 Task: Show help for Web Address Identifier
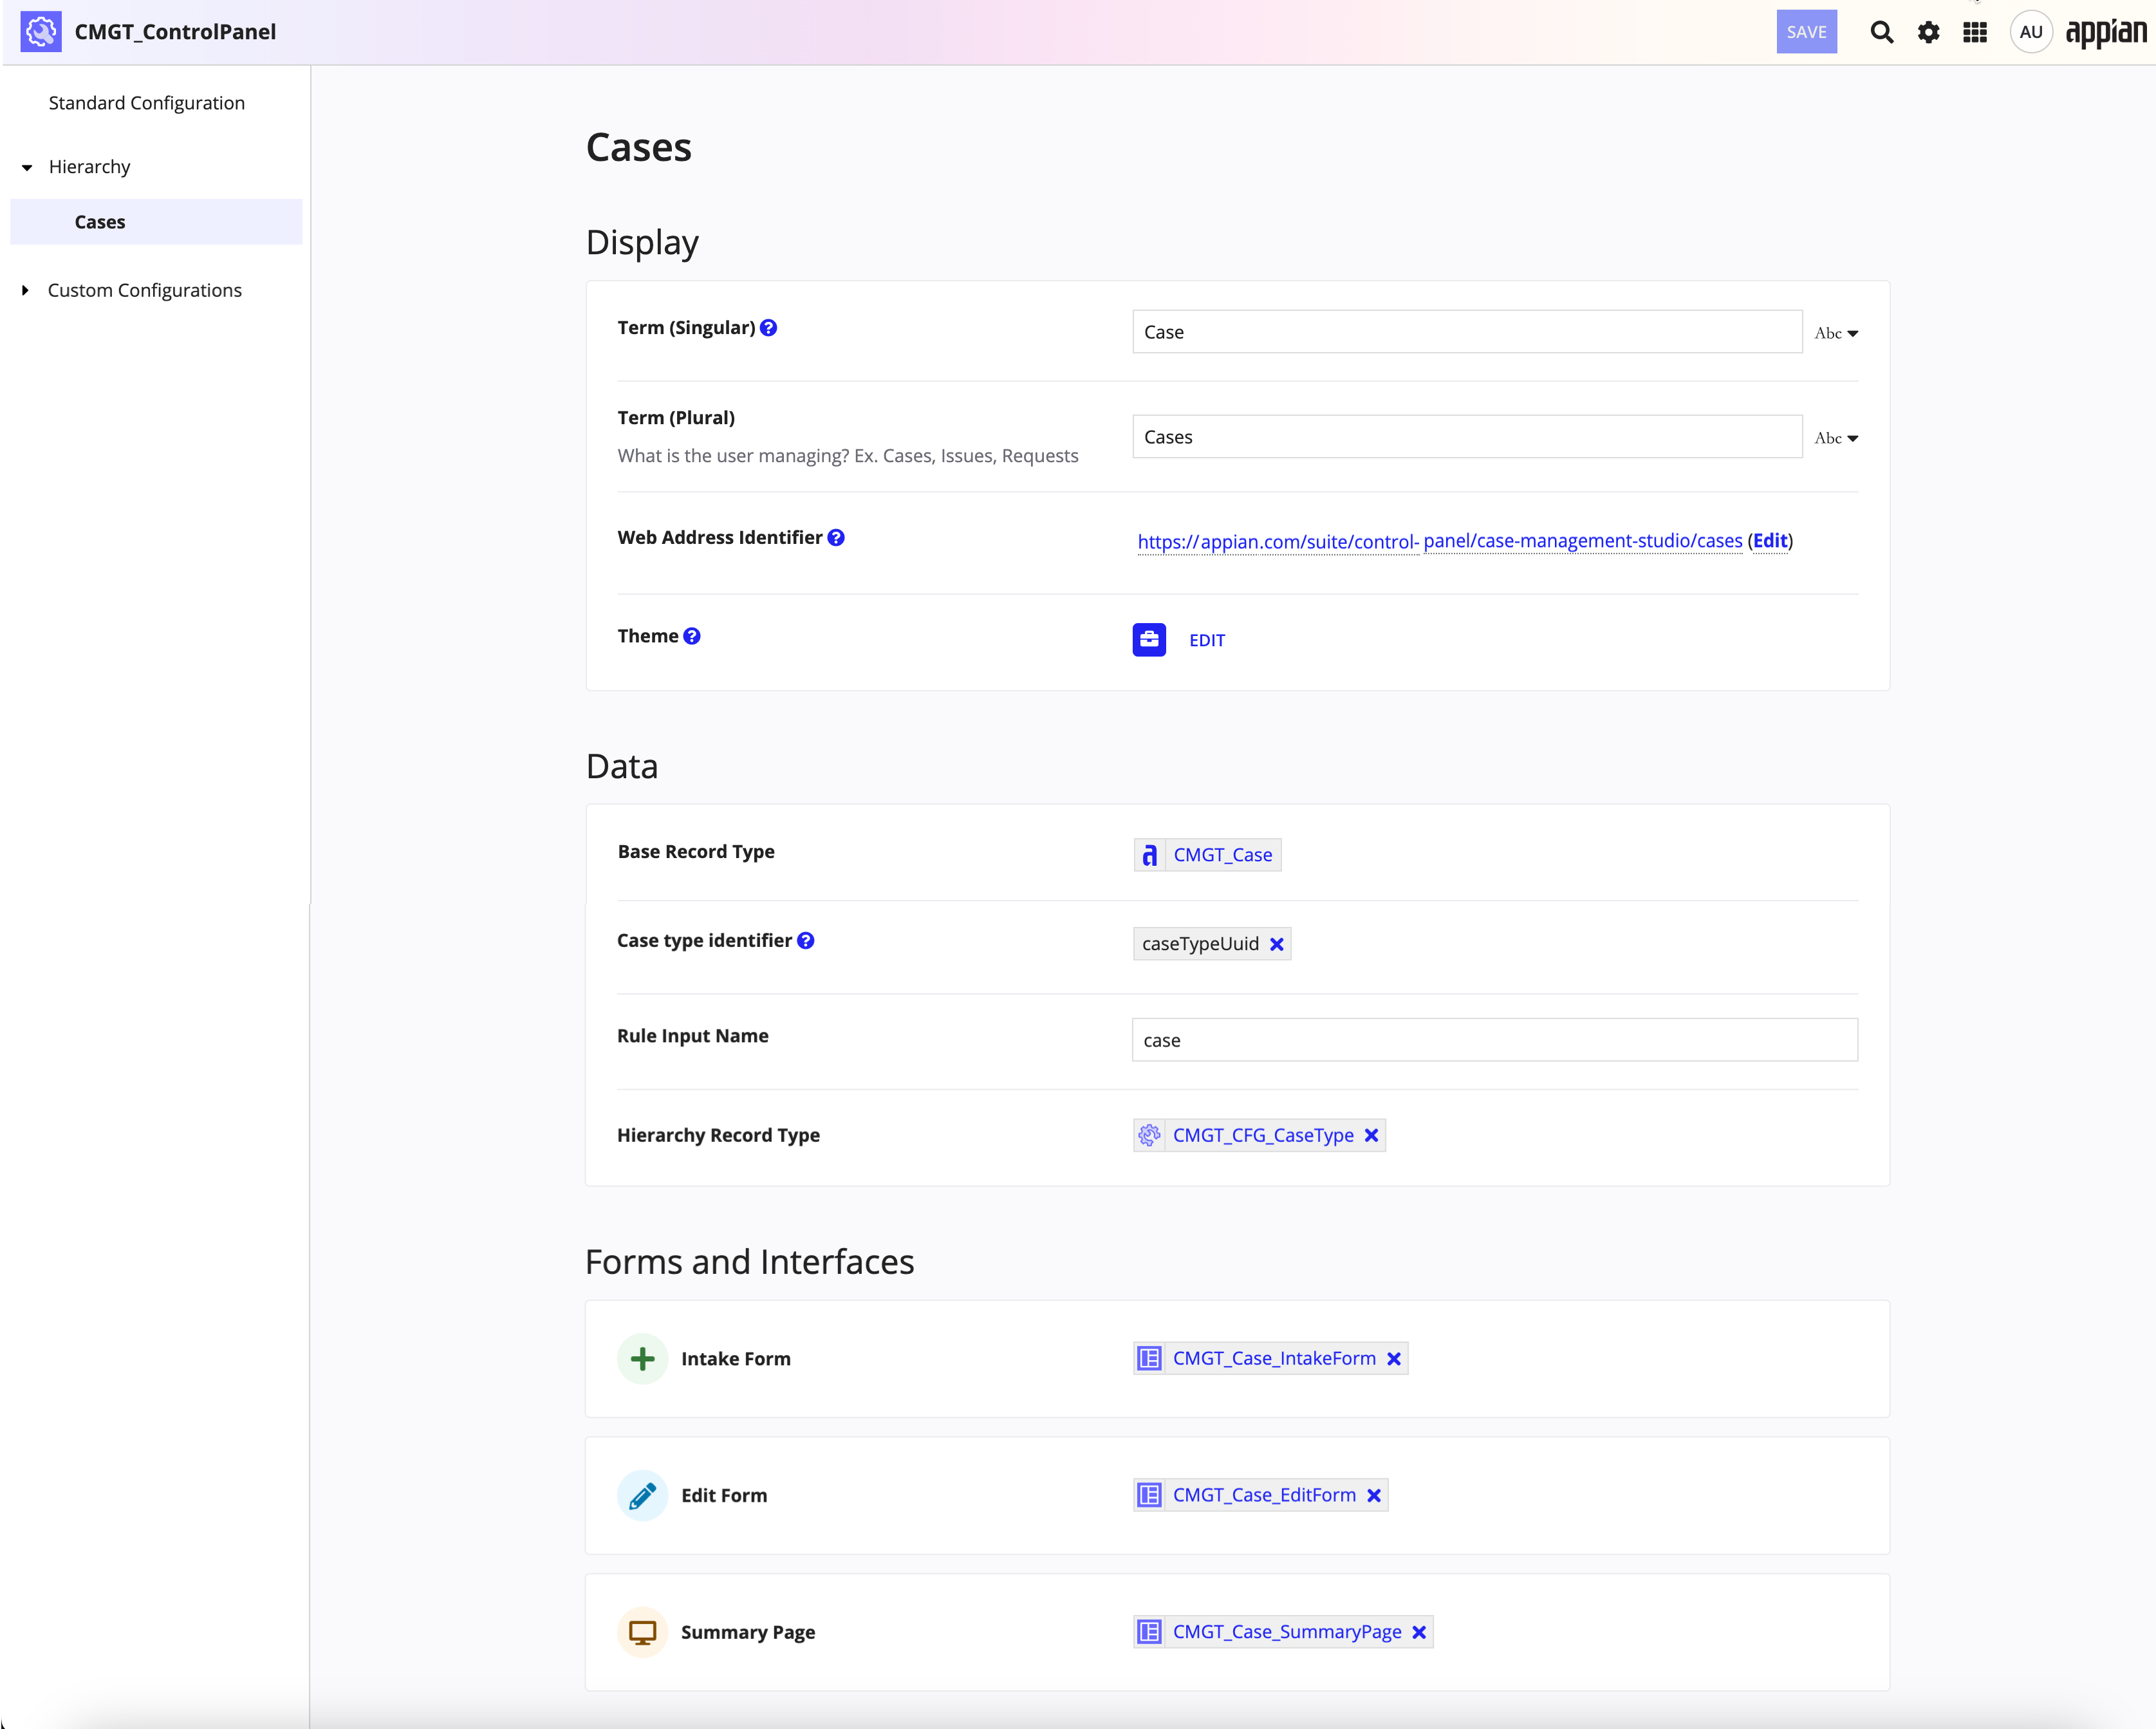click(836, 538)
